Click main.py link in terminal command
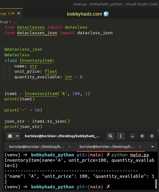Image resolution: width=159 pixels, height=192 pixels. coord(140,155)
